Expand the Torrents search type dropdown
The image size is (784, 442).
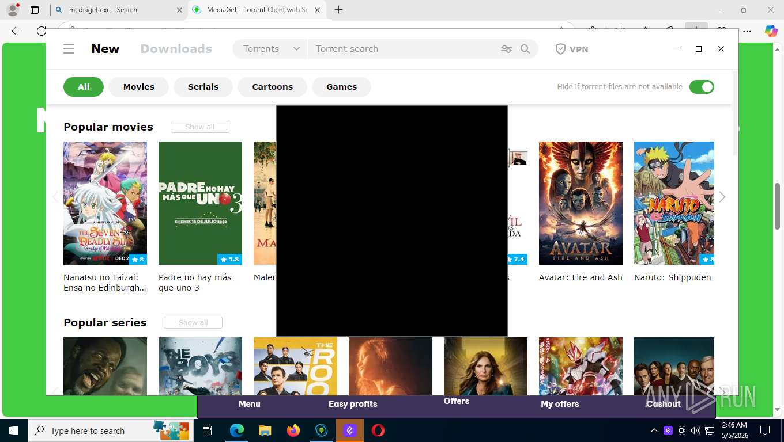271,49
